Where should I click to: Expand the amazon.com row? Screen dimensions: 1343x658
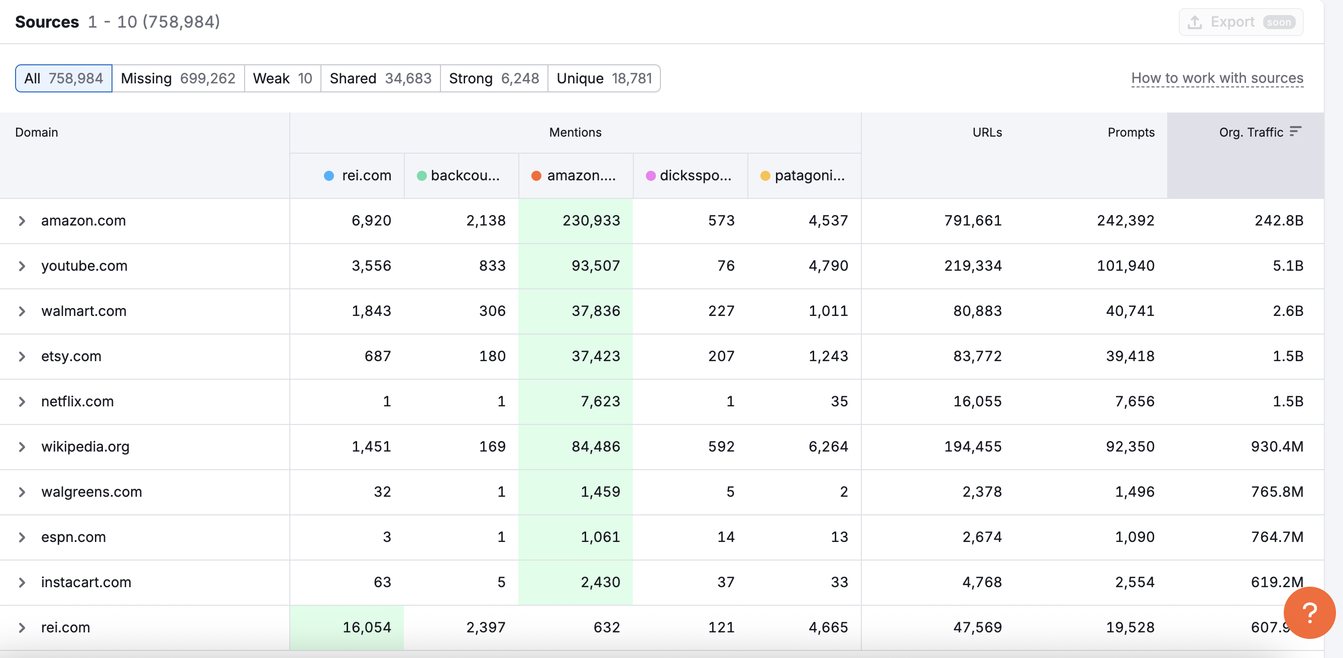click(x=22, y=221)
